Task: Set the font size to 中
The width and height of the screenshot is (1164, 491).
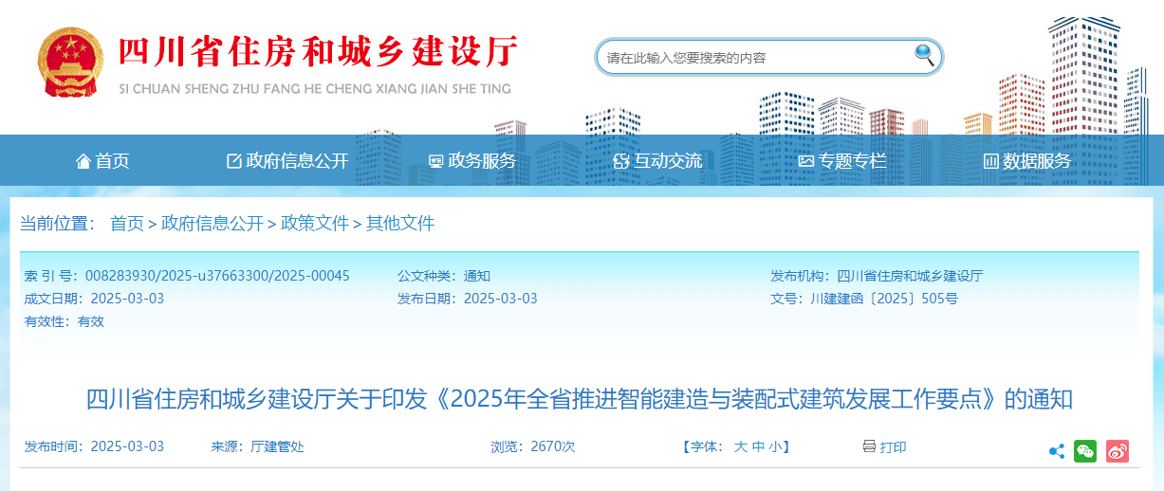Action: click(758, 446)
